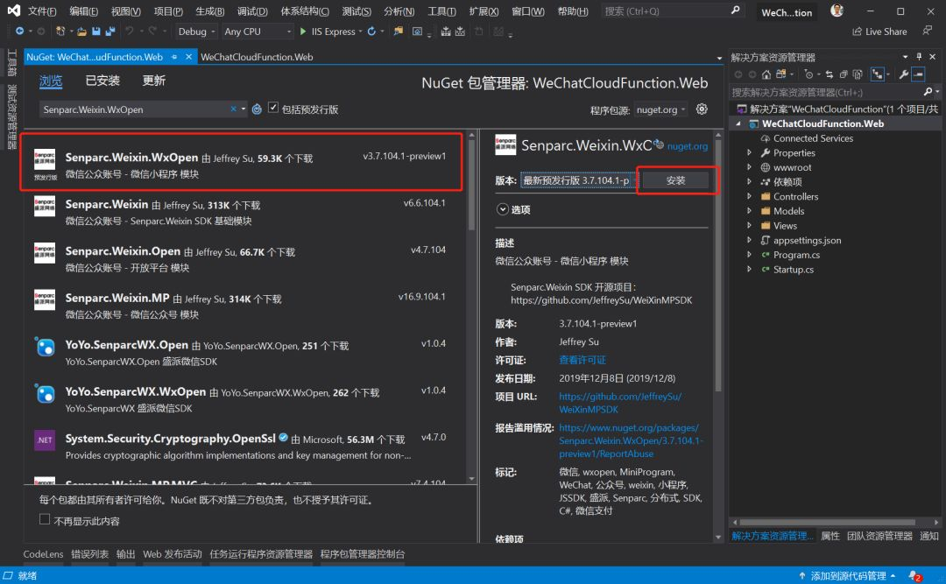Click the NuGet package search input field
946x584 pixels.
pyautogui.click(x=136, y=109)
